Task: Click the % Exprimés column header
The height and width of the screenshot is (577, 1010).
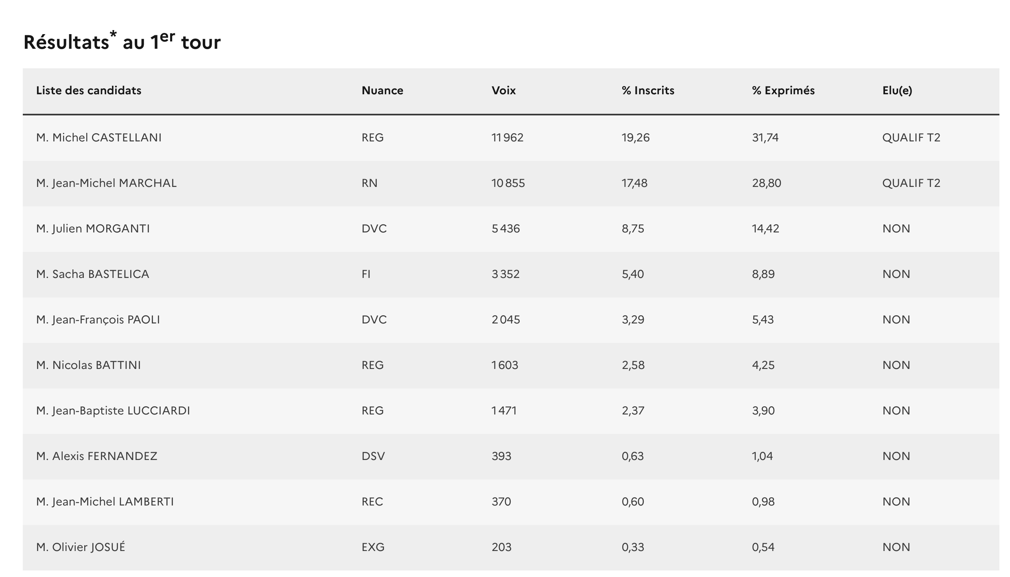Action: [783, 91]
